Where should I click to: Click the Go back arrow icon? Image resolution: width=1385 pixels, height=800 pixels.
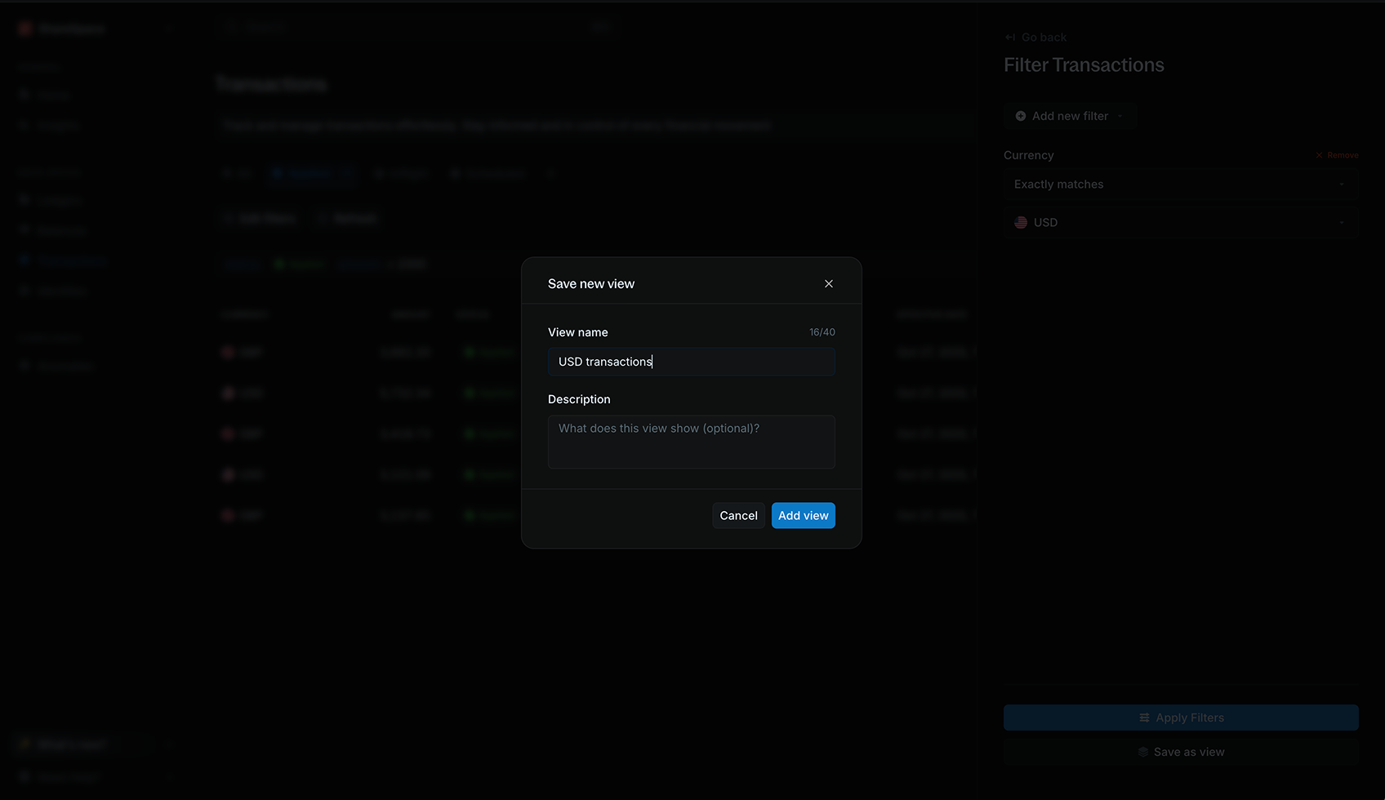(x=1009, y=37)
